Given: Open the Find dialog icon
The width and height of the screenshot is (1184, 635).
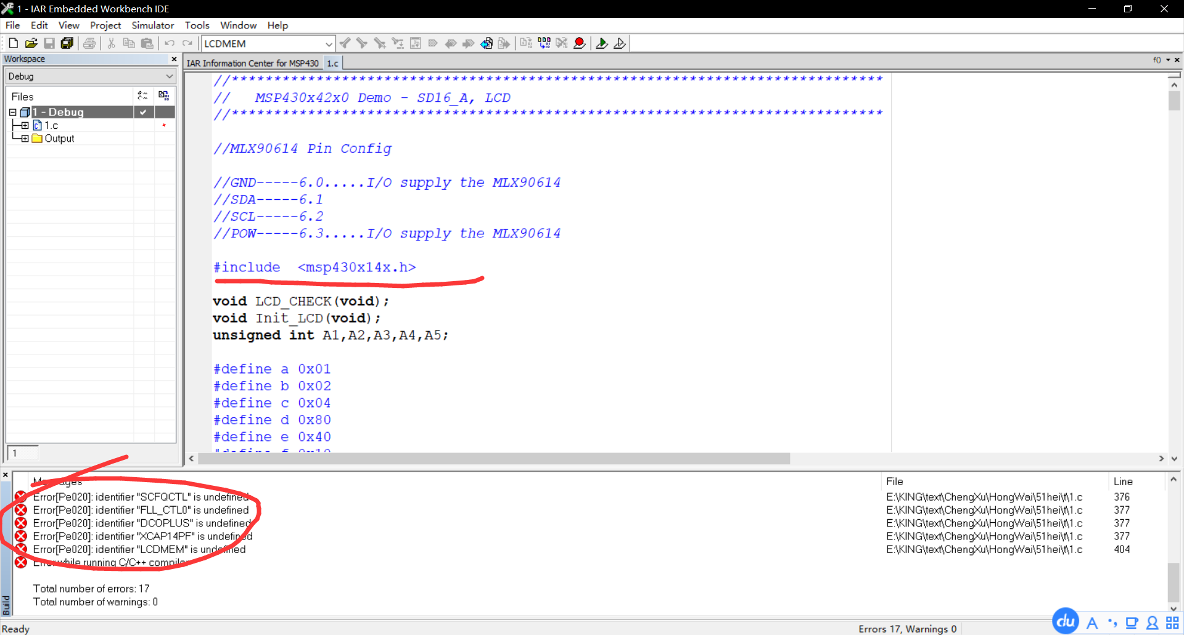Looking at the screenshot, I should click(x=380, y=43).
